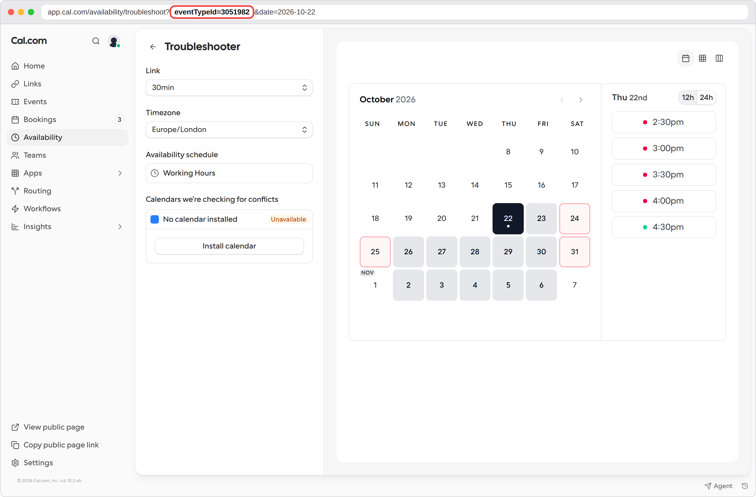Open Events in the sidebar
This screenshot has height=497, width=756.
pos(67,102)
